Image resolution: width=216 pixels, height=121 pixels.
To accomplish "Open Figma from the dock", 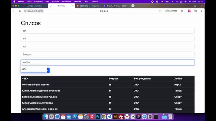I will (139, 117).
